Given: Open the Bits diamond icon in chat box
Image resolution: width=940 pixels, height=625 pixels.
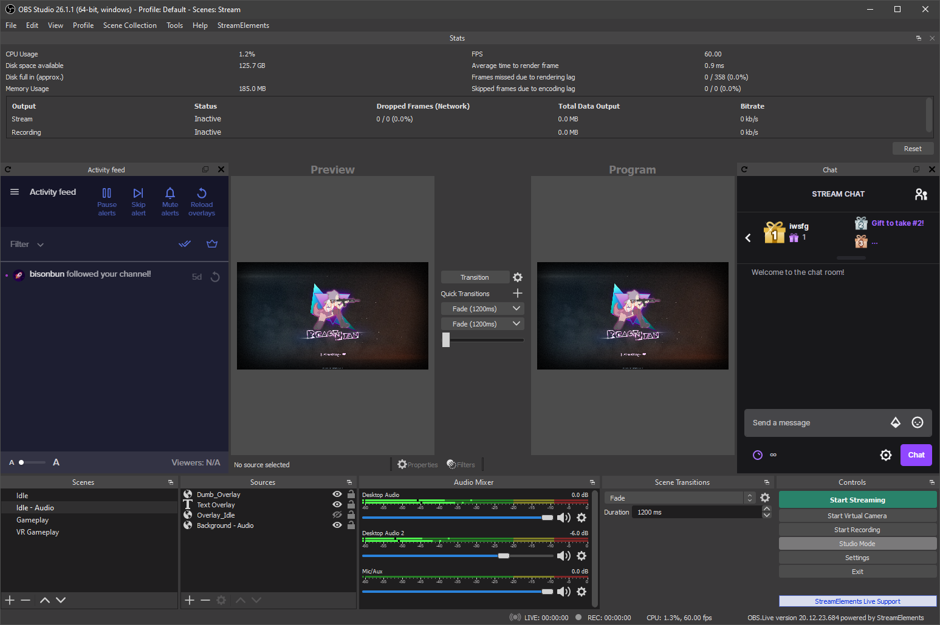Looking at the screenshot, I should pyautogui.click(x=896, y=423).
